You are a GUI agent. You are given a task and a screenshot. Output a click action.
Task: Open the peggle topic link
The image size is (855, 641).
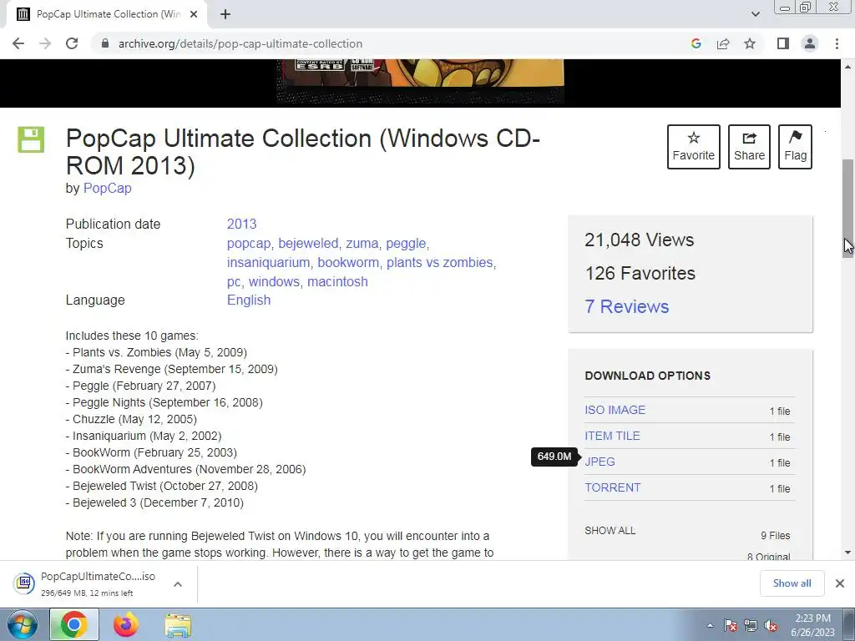(406, 244)
